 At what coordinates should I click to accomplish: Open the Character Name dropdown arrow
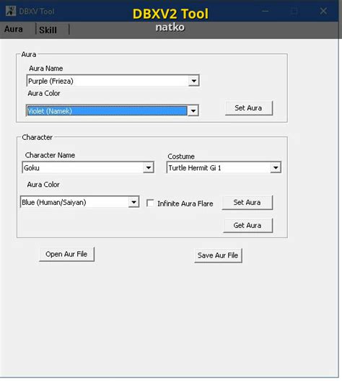(149, 167)
